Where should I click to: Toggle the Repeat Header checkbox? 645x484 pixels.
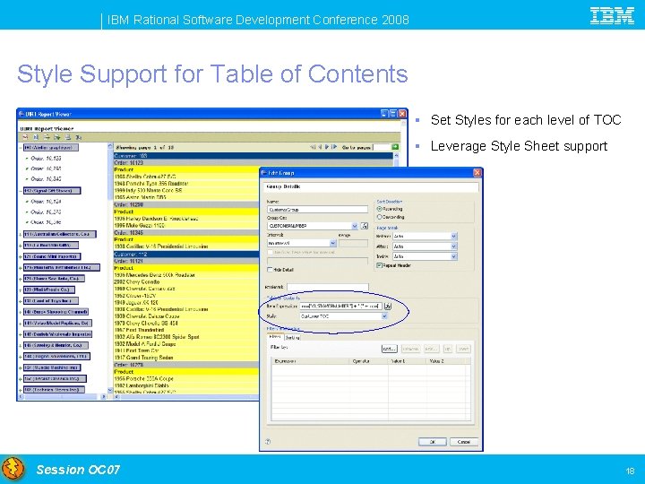380,265
